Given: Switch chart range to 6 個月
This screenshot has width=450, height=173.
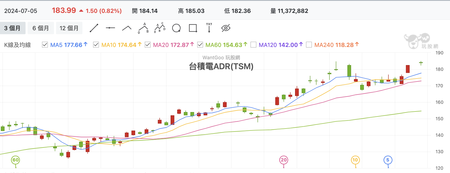Looking at the screenshot, I should [41, 28].
